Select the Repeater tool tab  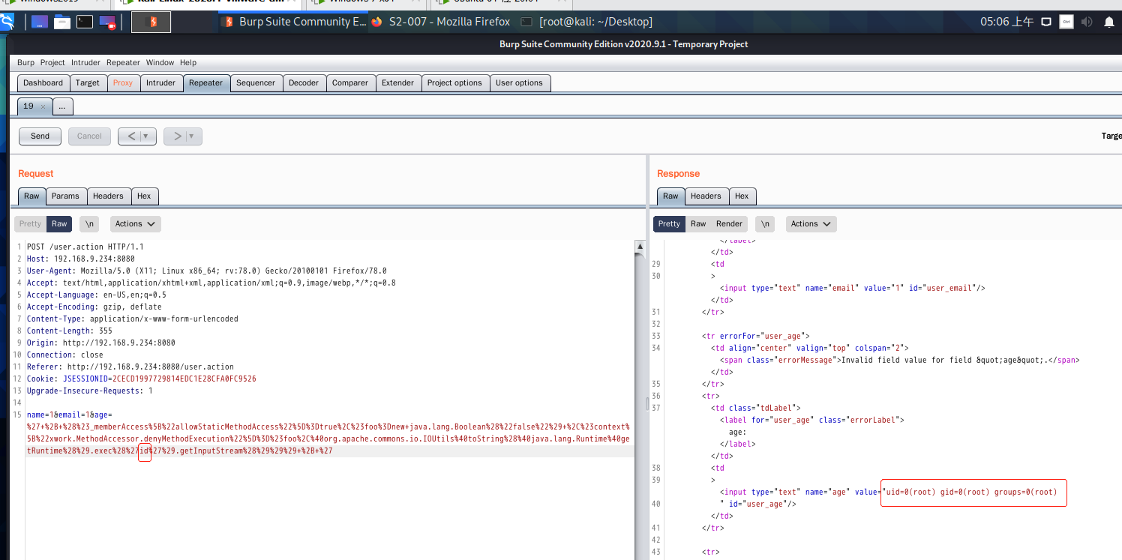tap(206, 82)
